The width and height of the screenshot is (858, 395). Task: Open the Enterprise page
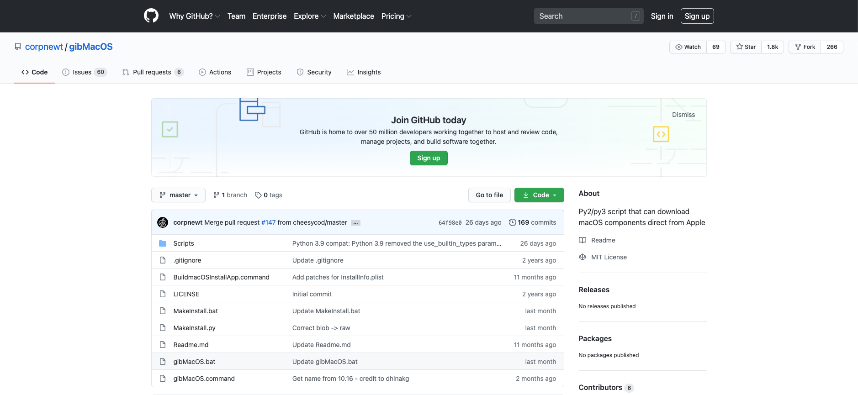[x=270, y=16]
